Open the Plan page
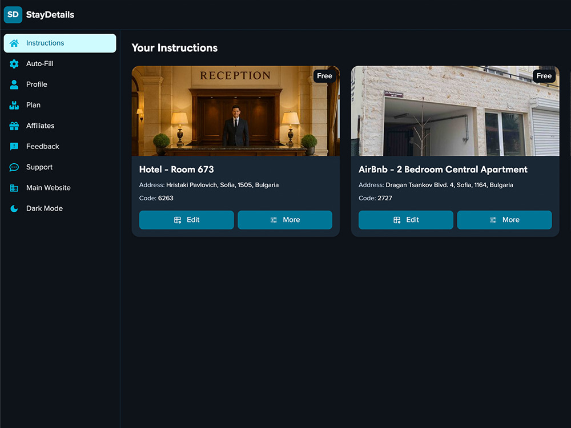 click(60, 105)
